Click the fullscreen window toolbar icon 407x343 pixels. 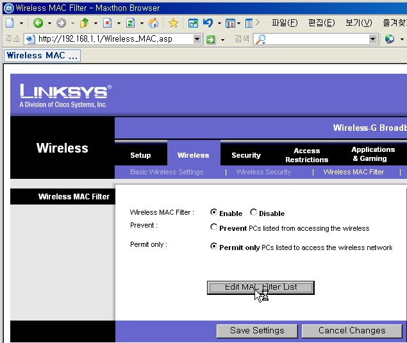tap(193, 23)
